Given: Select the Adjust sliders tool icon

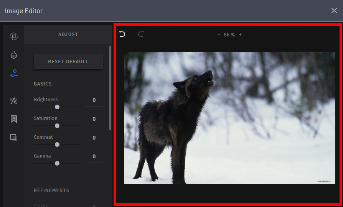Looking at the screenshot, I should click(14, 73).
